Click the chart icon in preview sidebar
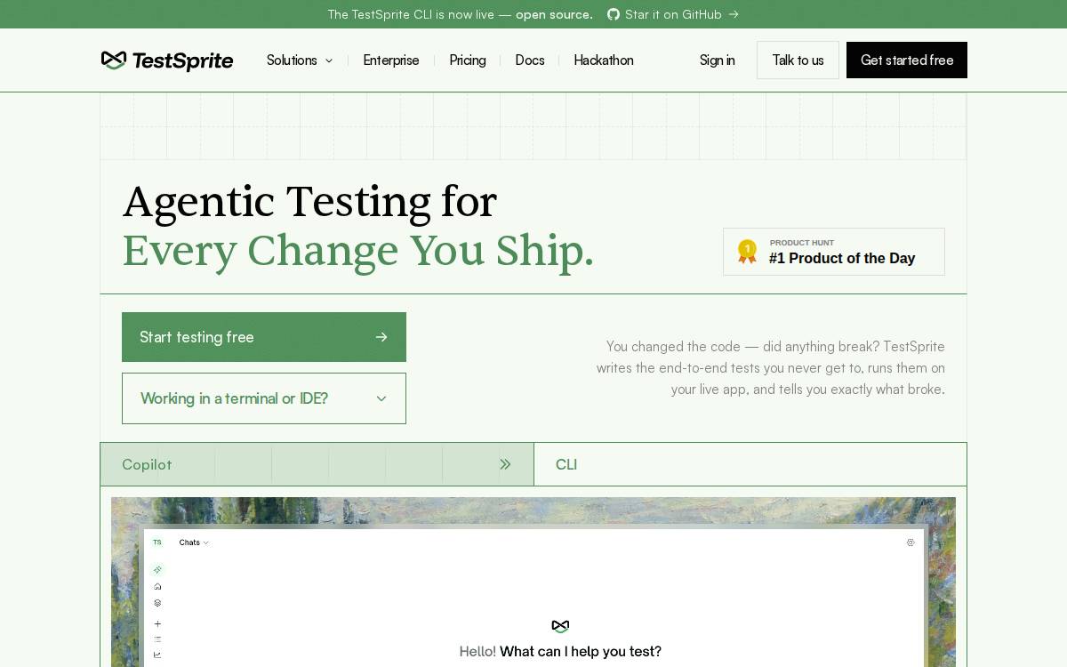The image size is (1067, 667). click(157, 655)
